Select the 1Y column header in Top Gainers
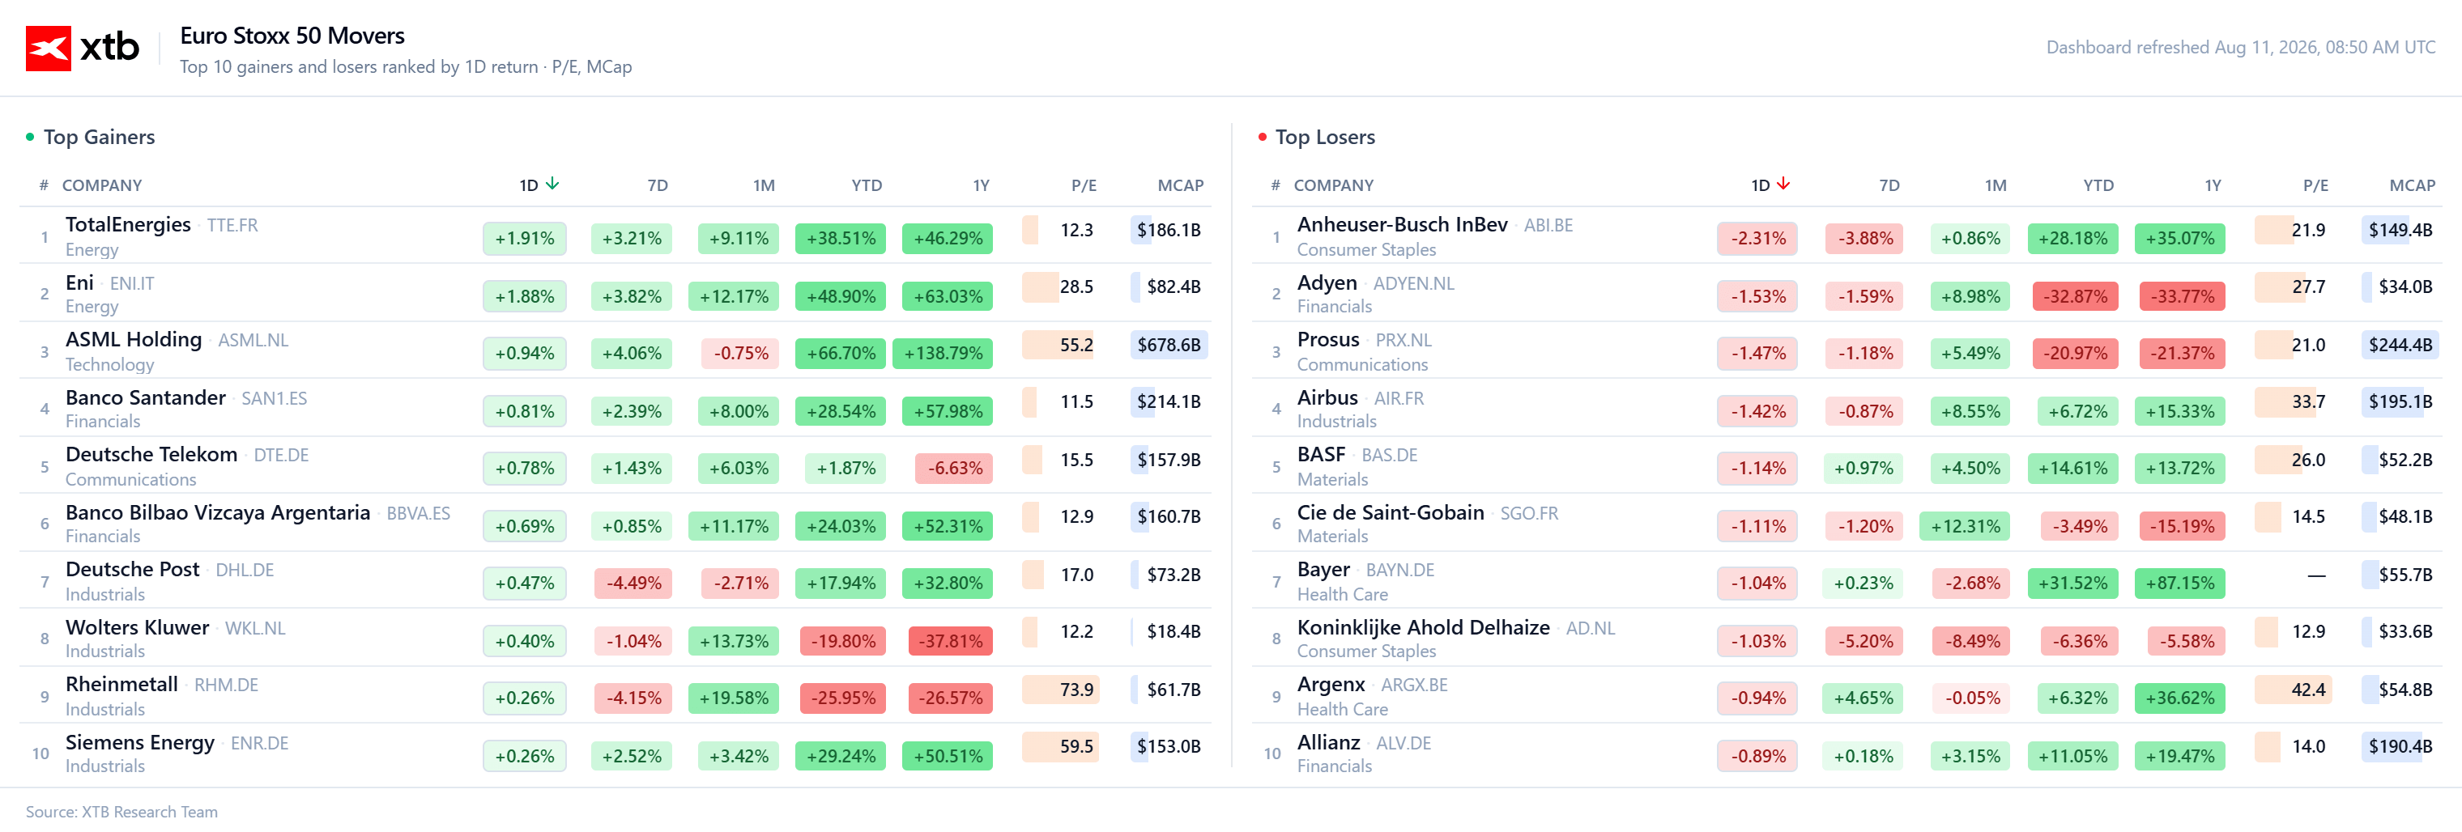 982,185
